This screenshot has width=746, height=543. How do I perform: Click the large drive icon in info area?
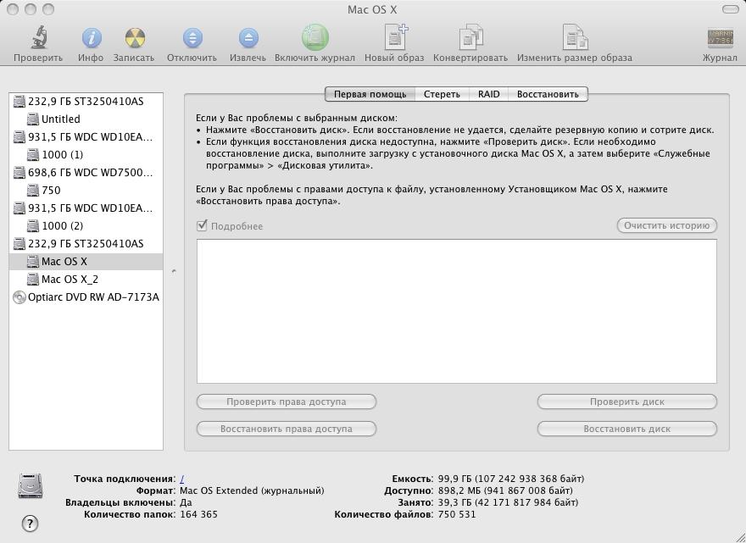(x=30, y=486)
